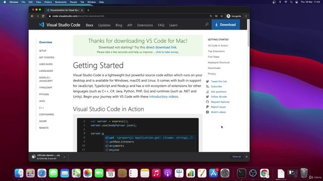Image resolution: width=323 pixels, height=181 pixels.
Task: Close the Documentation for Visual Studio tab
Action: tap(82, 10)
